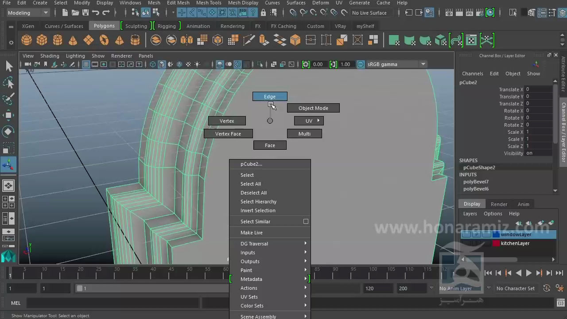Create a polygon sphere from the shelf
The width and height of the screenshot is (567, 319).
[27, 40]
